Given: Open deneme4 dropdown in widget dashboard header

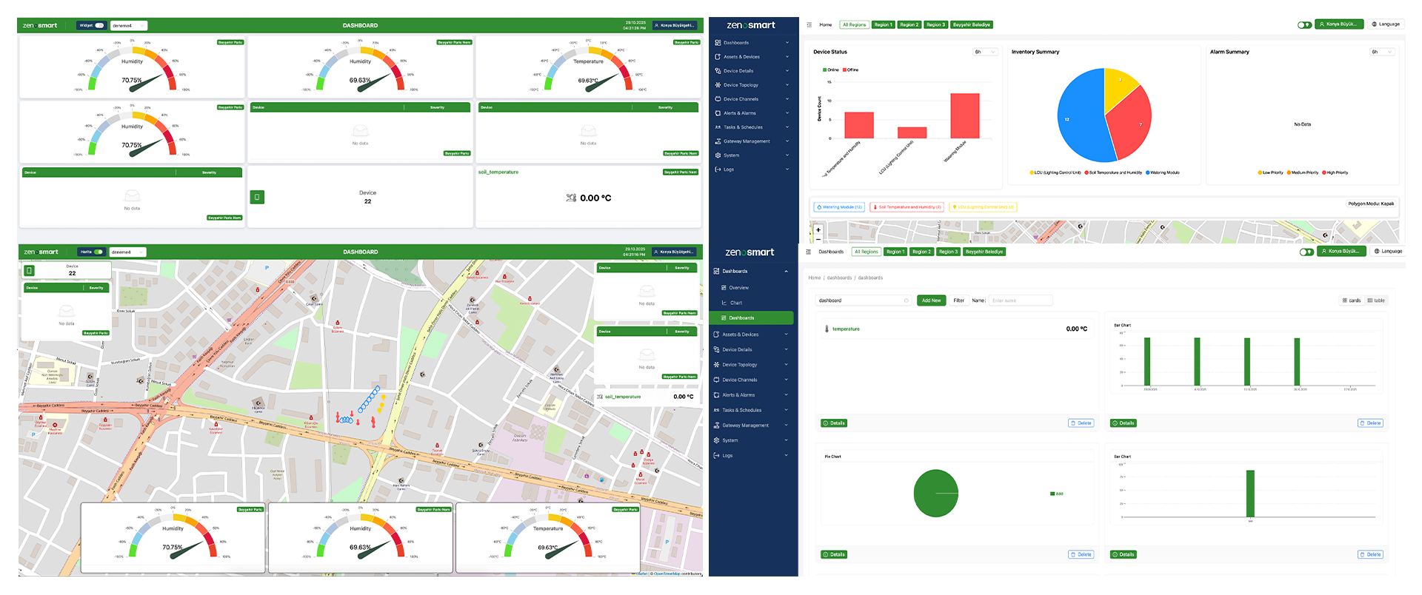Looking at the screenshot, I should click(129, 25).
